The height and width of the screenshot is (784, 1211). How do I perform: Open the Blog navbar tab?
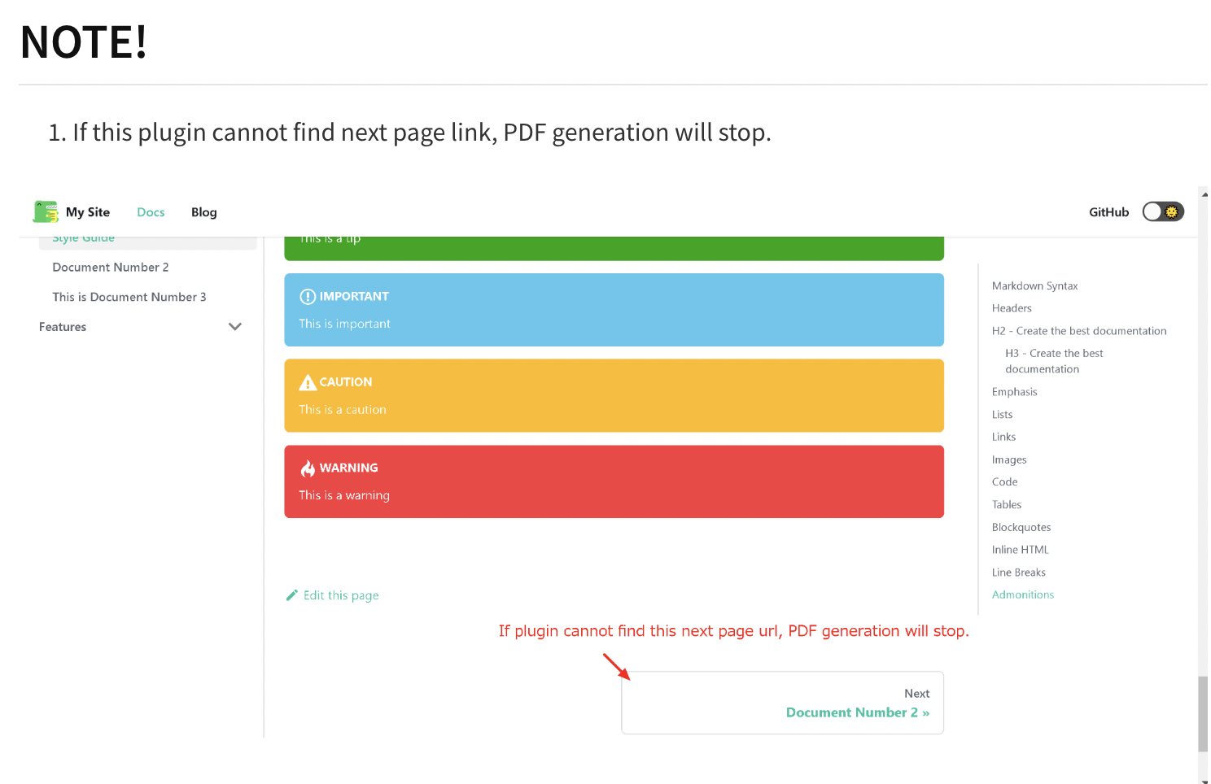point(203,212)
